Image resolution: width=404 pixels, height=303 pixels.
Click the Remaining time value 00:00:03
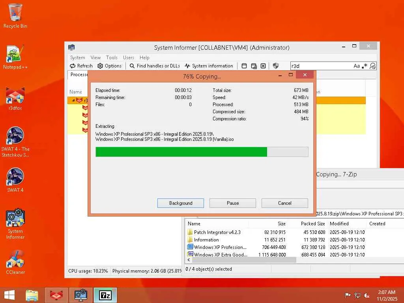coord(183,97)
